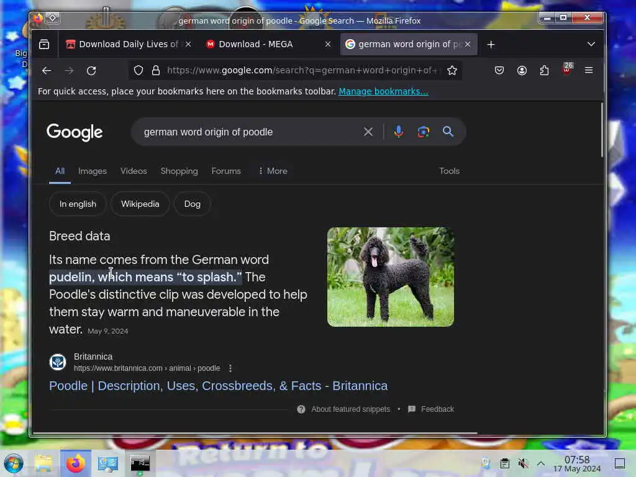
Task: Click into the Google search text box
Action: click(x=248, y=132)
